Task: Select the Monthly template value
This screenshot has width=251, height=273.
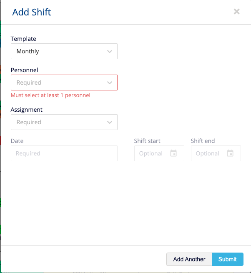Action: click(x=28, y=51)
